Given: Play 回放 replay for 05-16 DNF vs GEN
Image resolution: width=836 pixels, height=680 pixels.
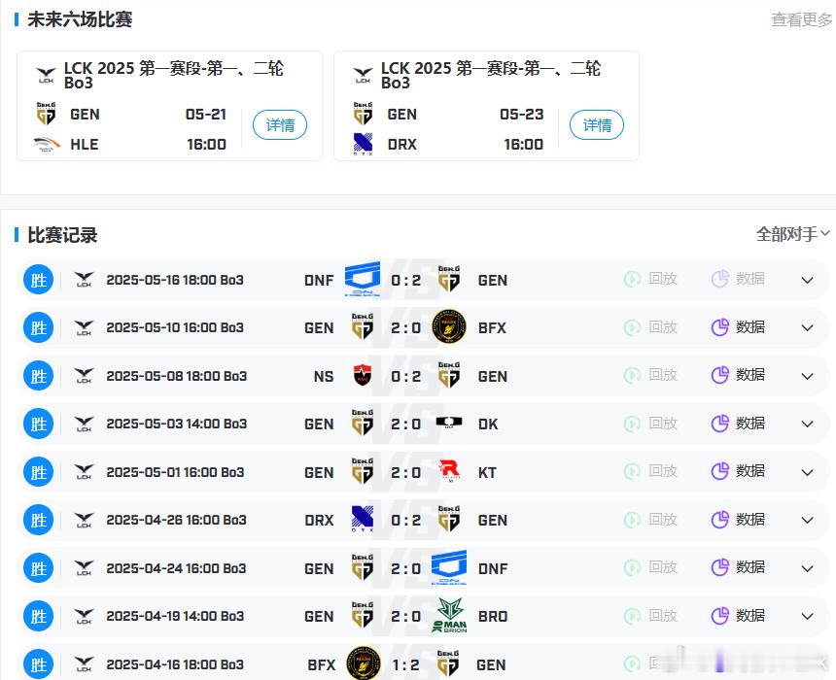Looking at the screenshot, I should 651,278.
